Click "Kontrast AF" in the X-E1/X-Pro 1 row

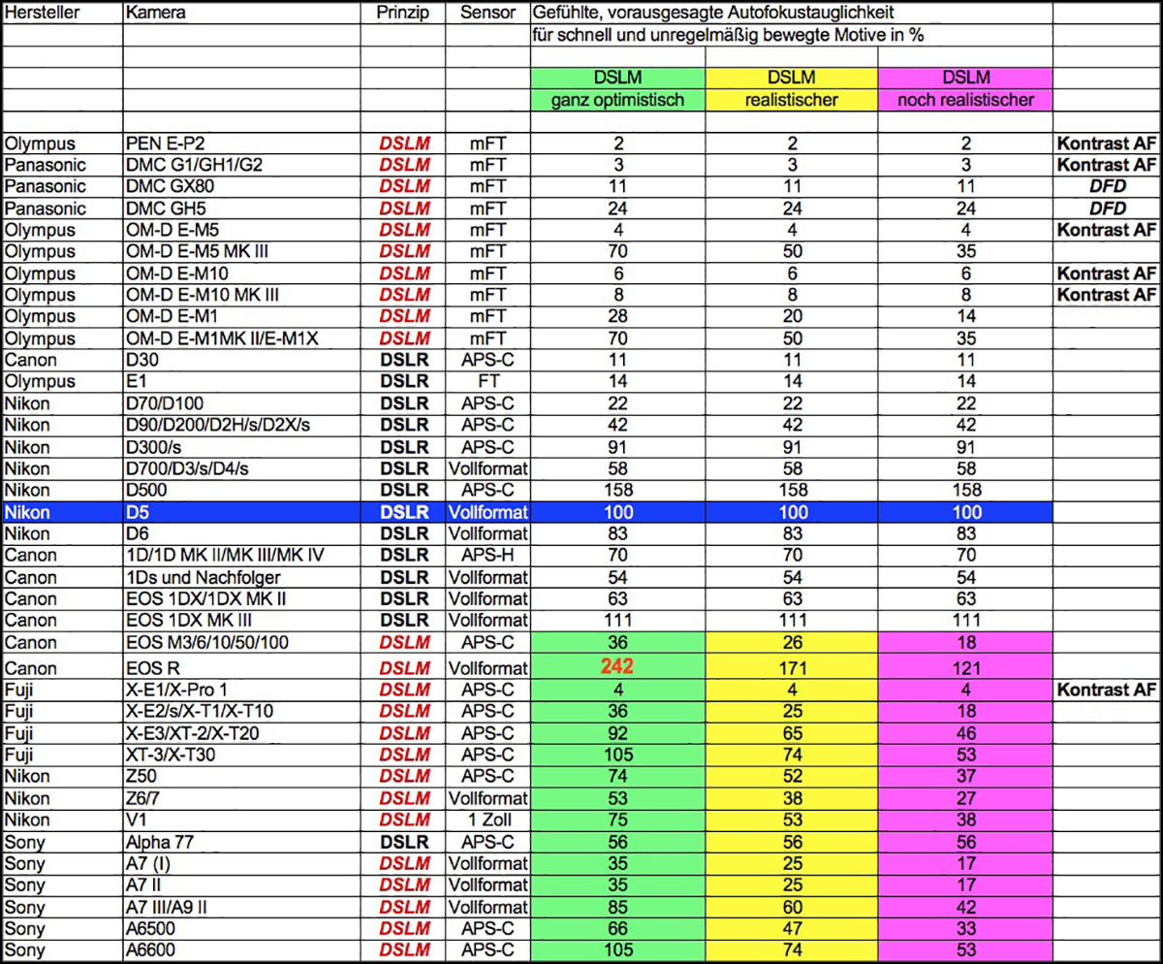coord(1106,691)
